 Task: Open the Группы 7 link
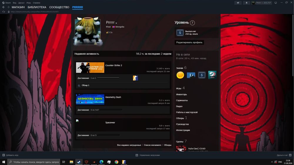[181, 142]
